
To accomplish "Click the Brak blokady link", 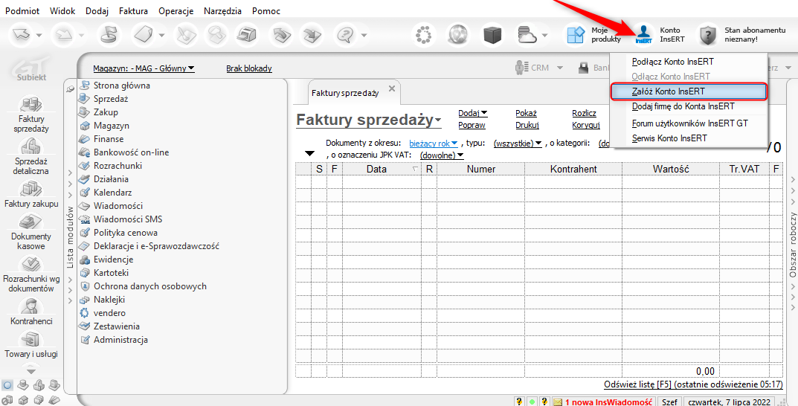I will pos(249,68).
